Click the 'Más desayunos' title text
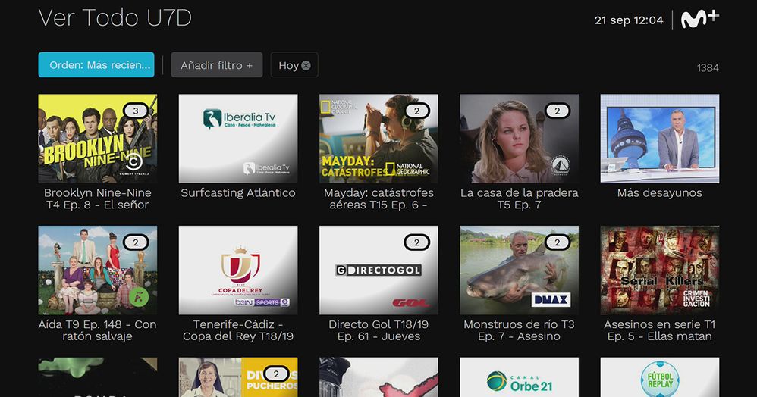This screenshot has width=757, height=397. [659, 193]
